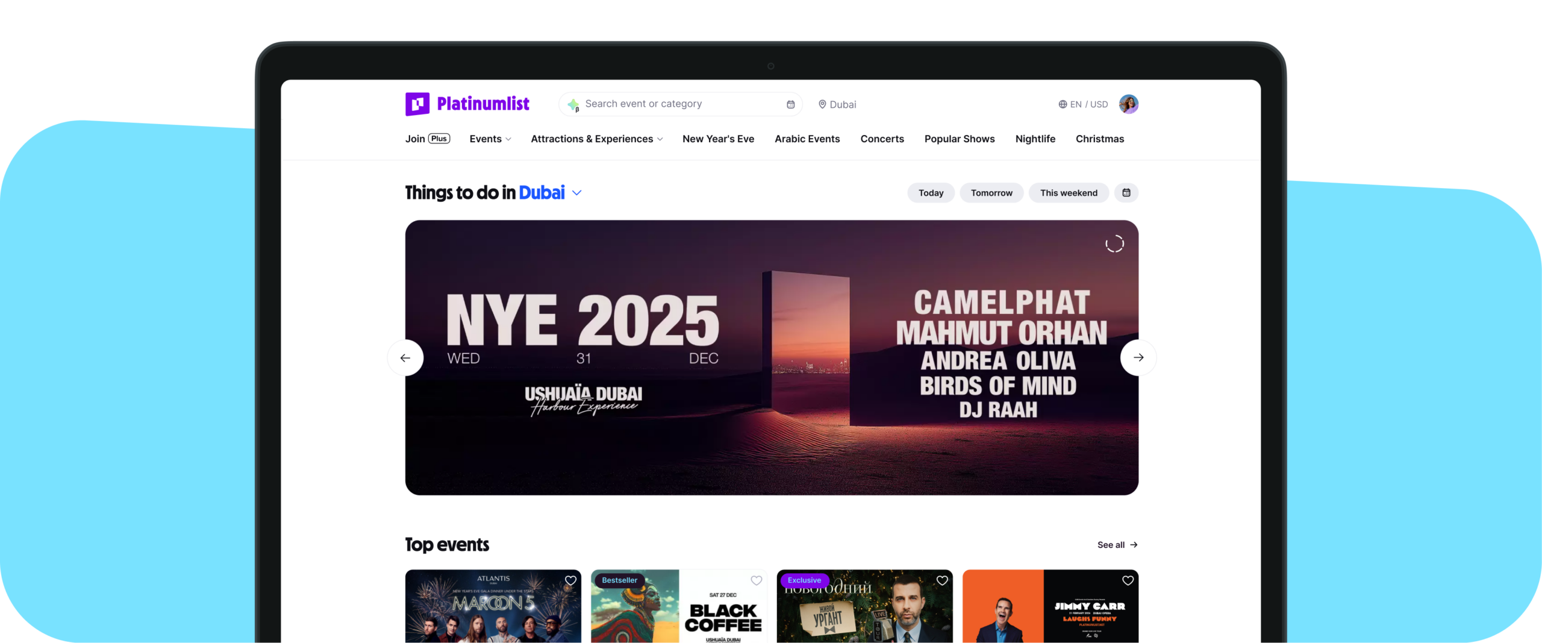Click the location pin next to Dubai
The image size is (1542, 643).
tap(822, 104)
